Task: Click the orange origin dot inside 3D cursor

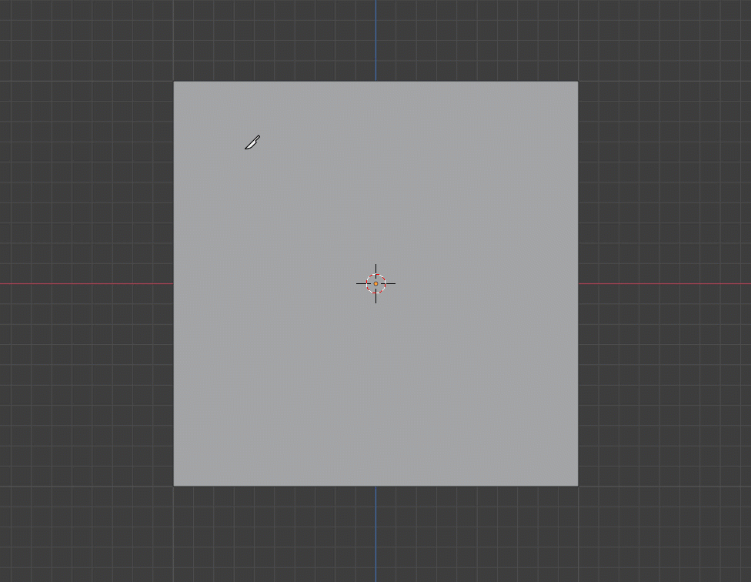Action: [x=376, y=283]
